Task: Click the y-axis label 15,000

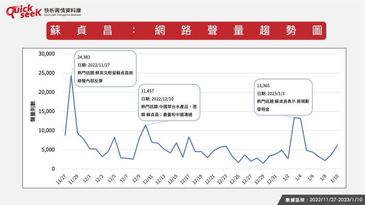Action: tap(47, 111)
